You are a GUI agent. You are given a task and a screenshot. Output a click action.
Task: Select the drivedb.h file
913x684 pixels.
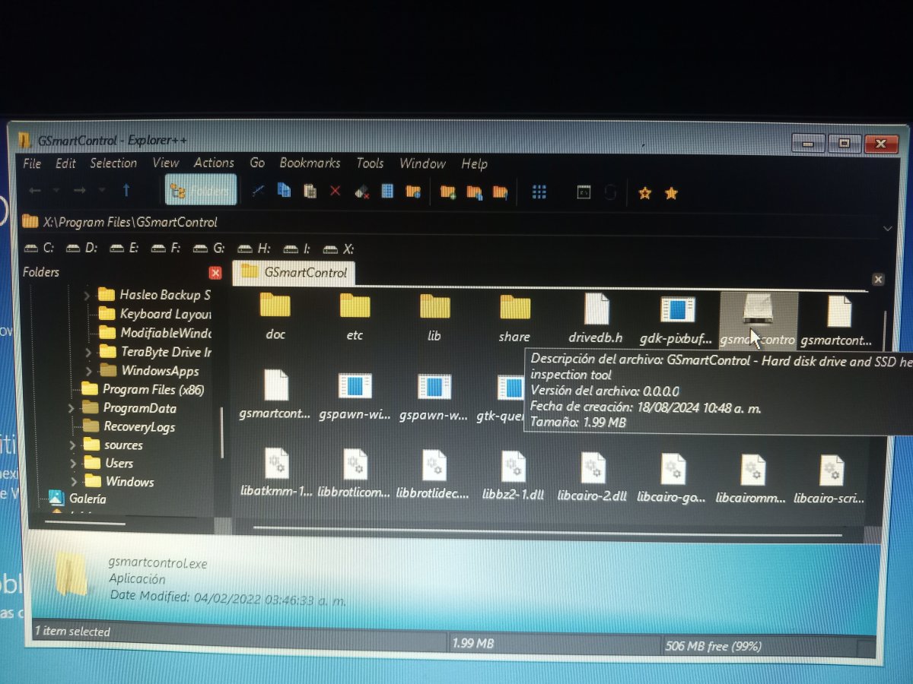pos(596,318)
